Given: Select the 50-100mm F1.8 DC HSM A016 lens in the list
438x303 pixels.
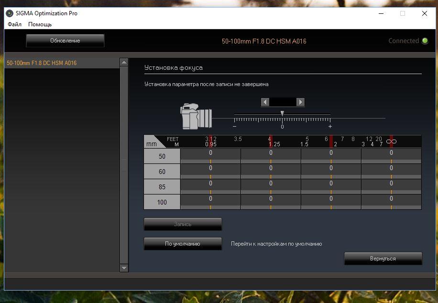Looking at the screenshot, I should pyautogui.click(x=62, y=63).
